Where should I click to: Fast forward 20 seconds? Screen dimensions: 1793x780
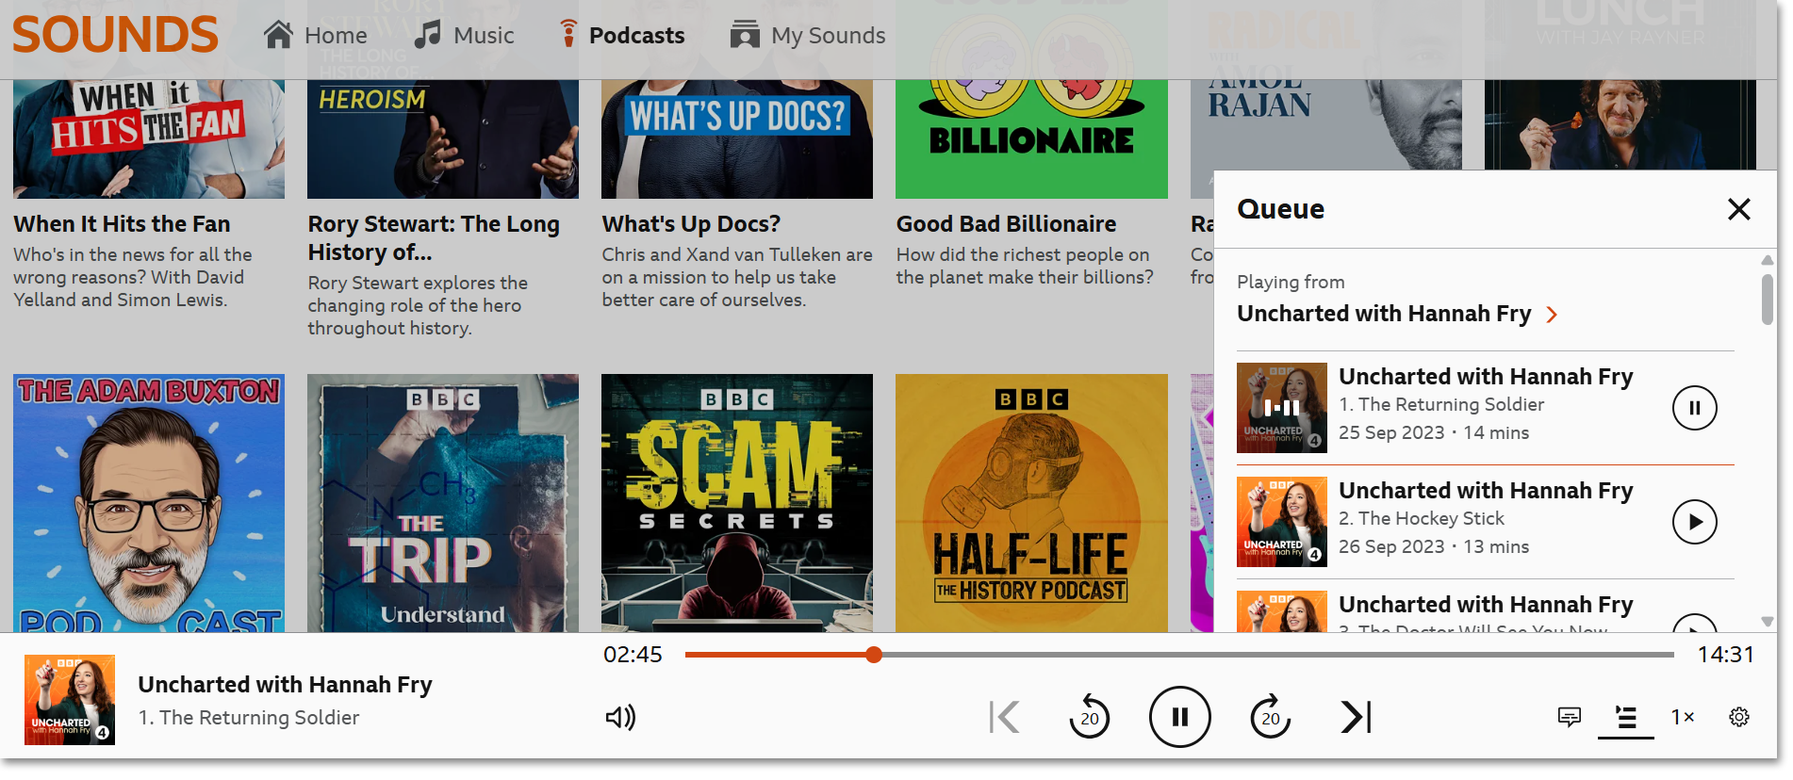tap(1270, 717)
